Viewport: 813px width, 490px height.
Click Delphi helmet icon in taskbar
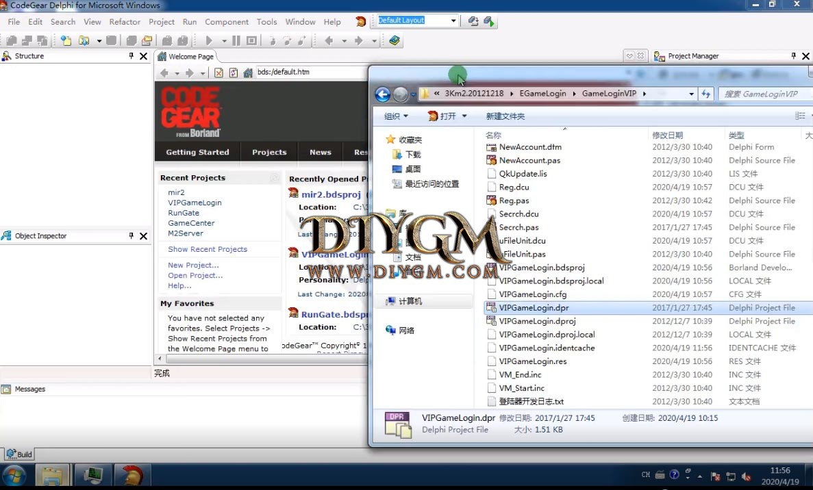click(132, 476)
